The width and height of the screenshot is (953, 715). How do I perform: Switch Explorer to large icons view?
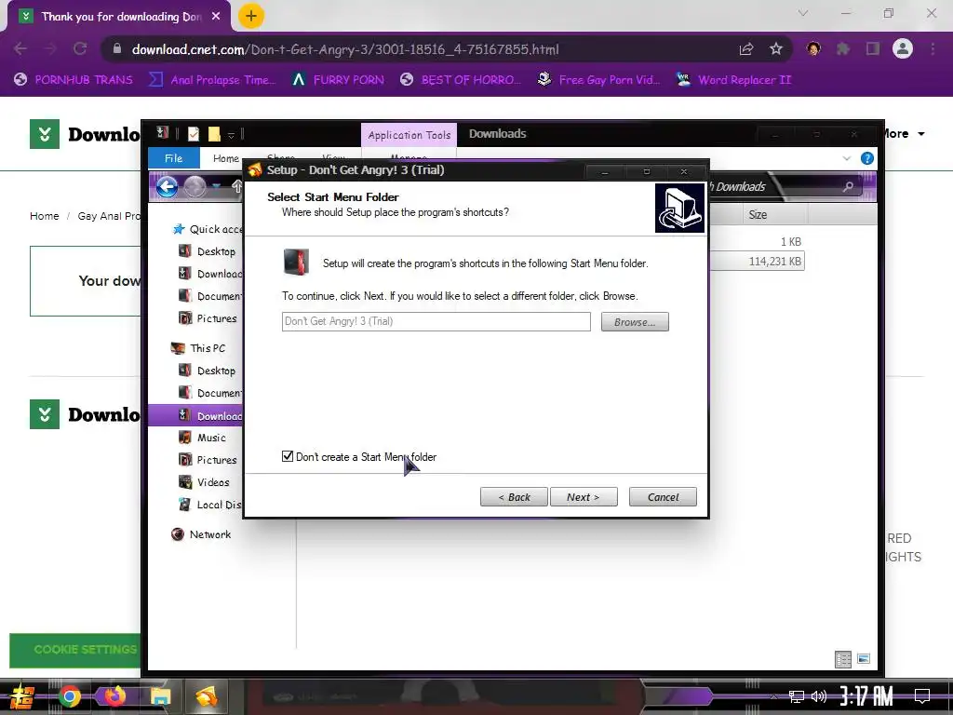864,658
